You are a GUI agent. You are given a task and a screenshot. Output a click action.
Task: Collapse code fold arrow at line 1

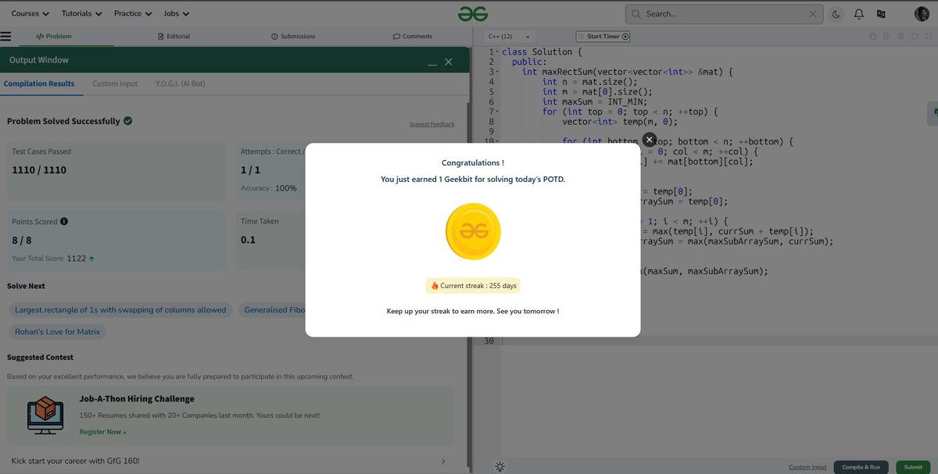point(498,52)
